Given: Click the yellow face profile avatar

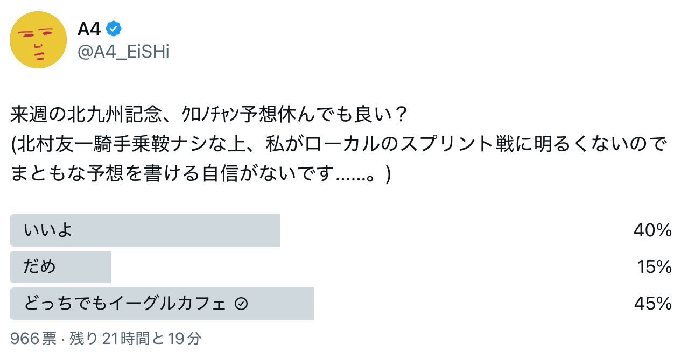Looking at the screenshot, I should [x=38, y=40].
